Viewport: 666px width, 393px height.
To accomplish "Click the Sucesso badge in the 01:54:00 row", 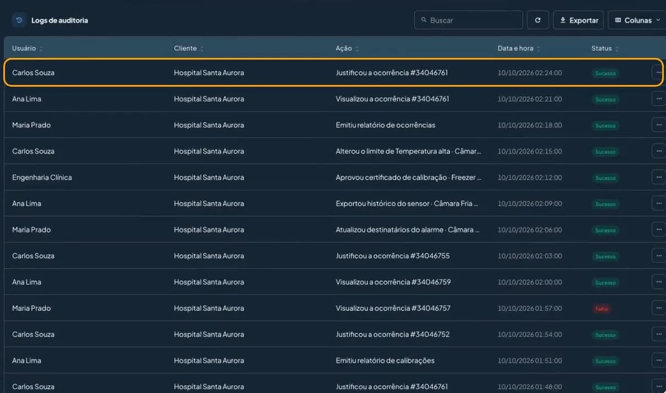I will point(605,335).
